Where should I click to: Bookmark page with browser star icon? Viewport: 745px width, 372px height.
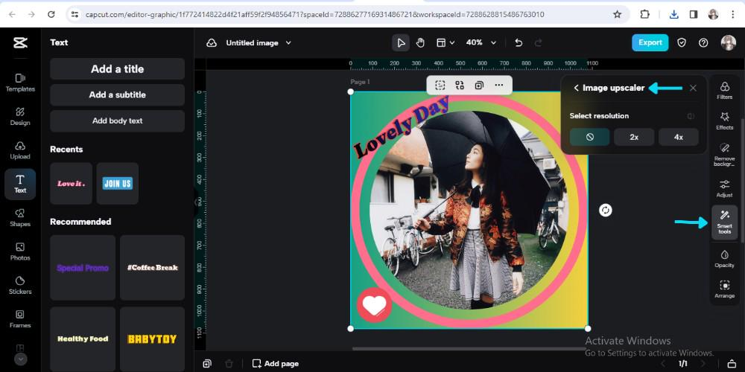pyautogui.click(x=617, y=14)
